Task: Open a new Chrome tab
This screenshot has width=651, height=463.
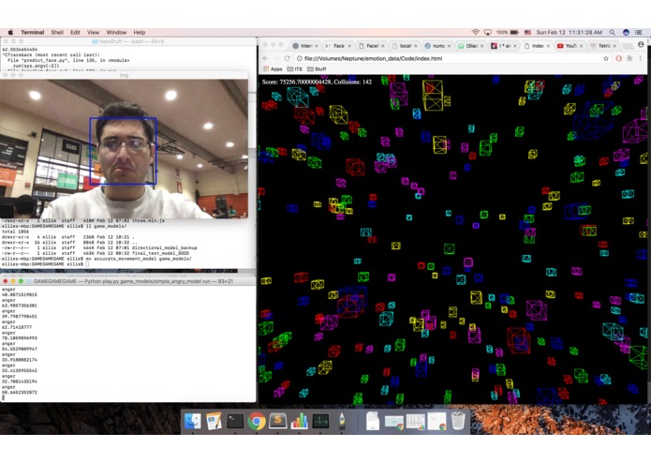Action: point(628,46)
